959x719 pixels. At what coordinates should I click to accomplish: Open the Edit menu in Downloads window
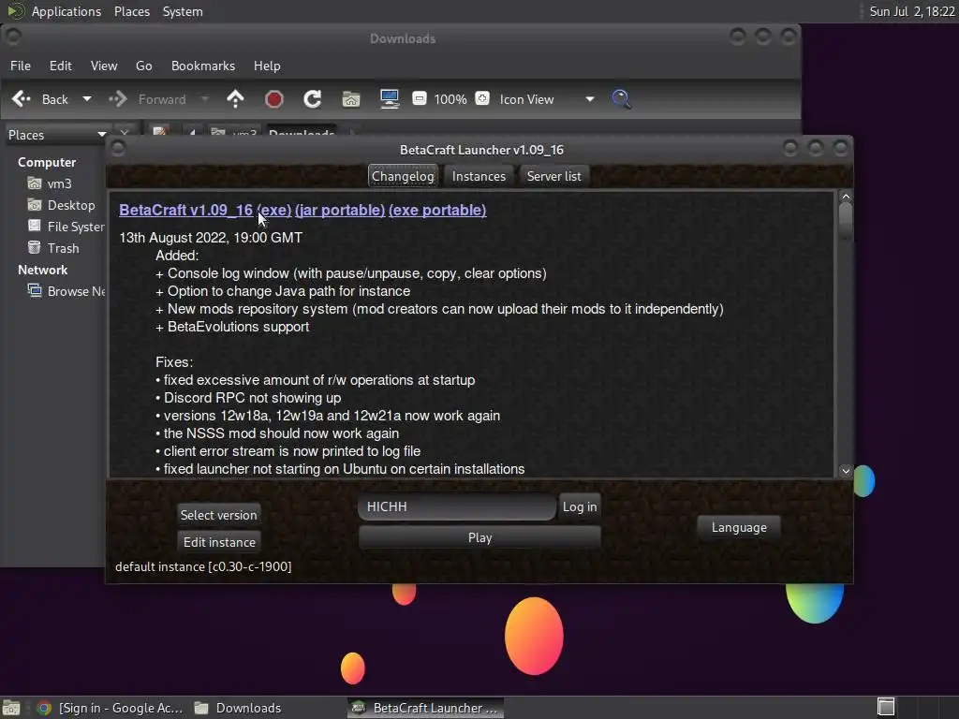point(61,66)
